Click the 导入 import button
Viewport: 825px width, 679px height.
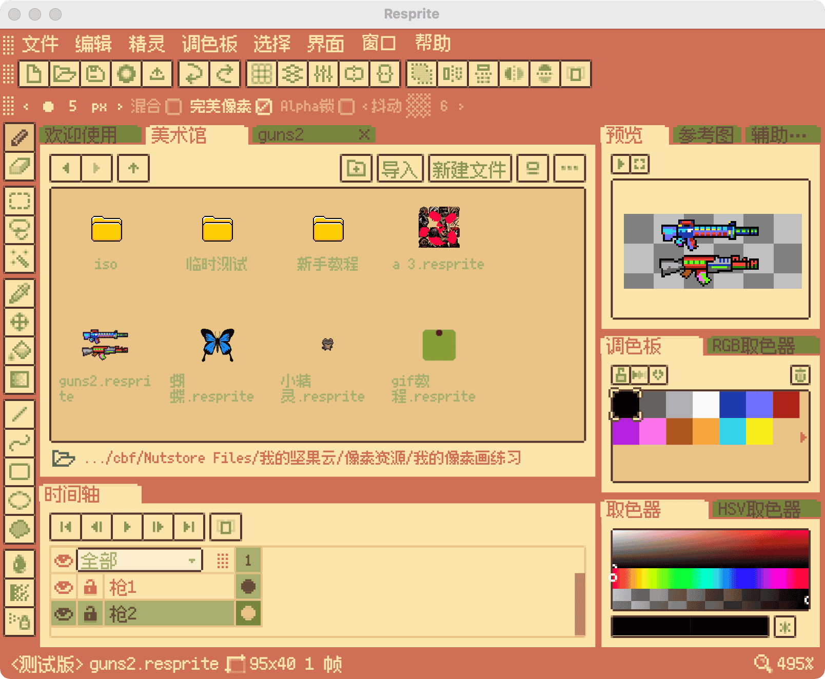coord(400,169)
